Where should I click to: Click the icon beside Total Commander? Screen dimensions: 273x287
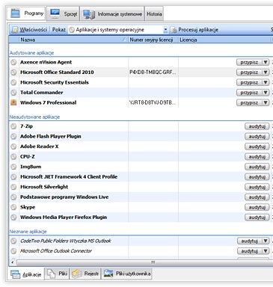point(13,93)
